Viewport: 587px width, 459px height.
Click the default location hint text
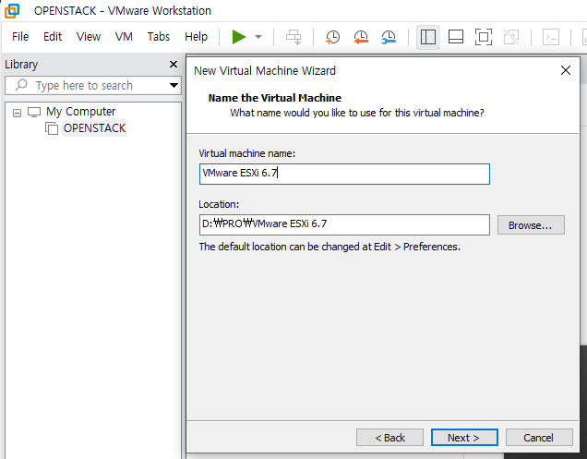(329, 247)
